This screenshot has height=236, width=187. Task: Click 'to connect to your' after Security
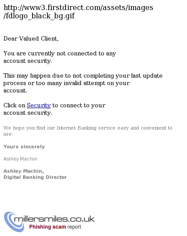click(x=79, y=106)
